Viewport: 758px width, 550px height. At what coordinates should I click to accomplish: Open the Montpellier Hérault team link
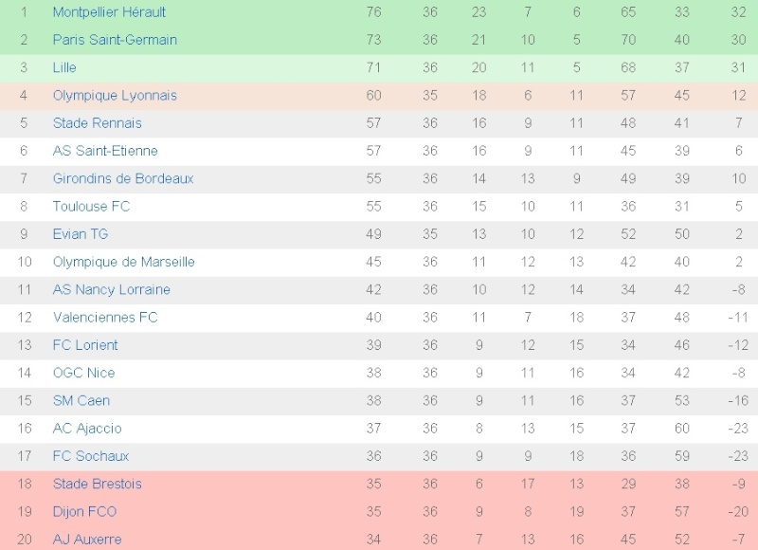tap(109, 12)
